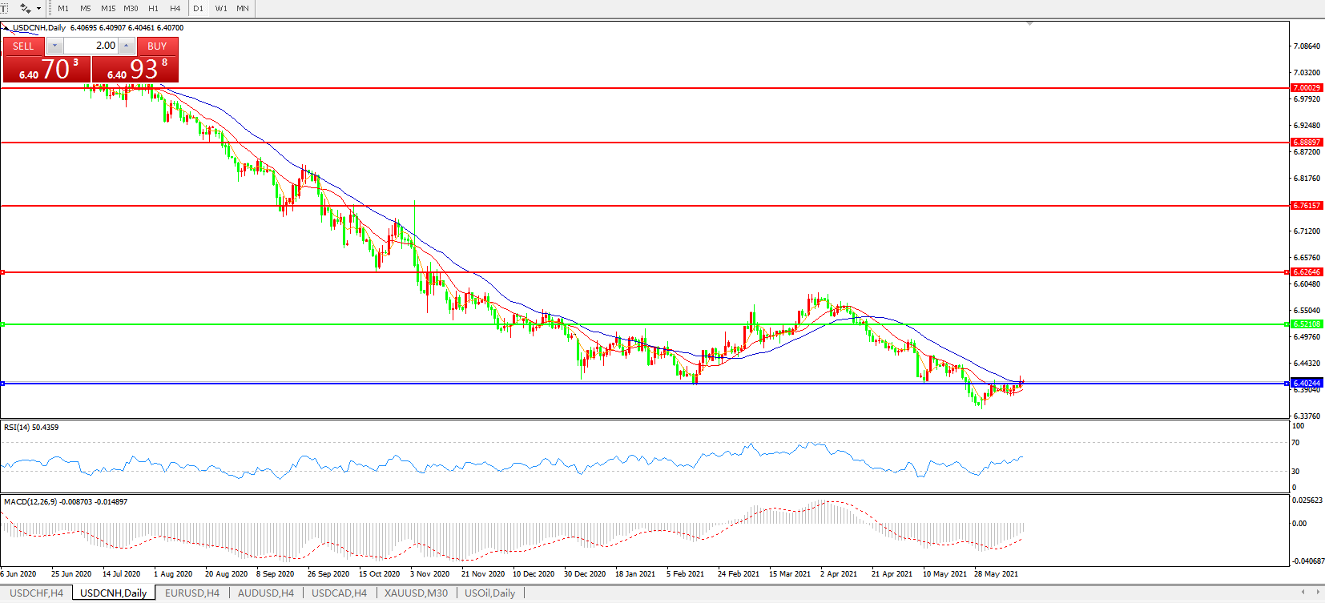Toggle the W1 weekly timeframe

tap(221, 8)
